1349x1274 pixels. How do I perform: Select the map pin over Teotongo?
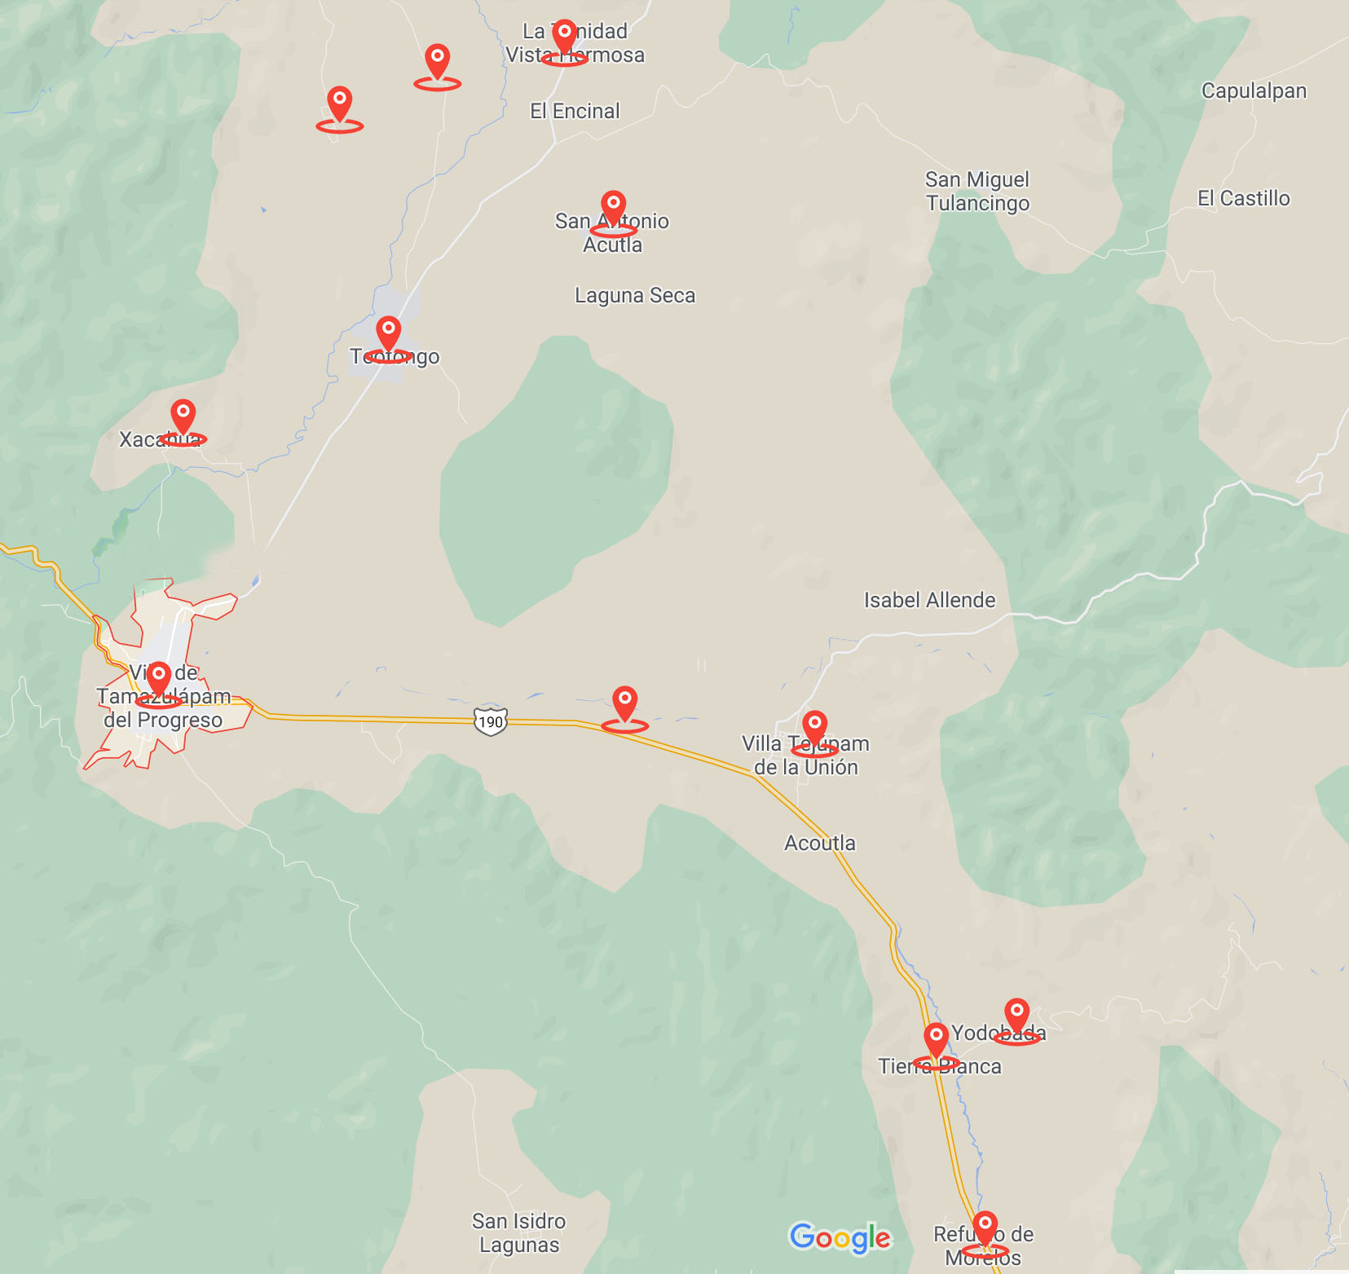(x=389, y=338)
